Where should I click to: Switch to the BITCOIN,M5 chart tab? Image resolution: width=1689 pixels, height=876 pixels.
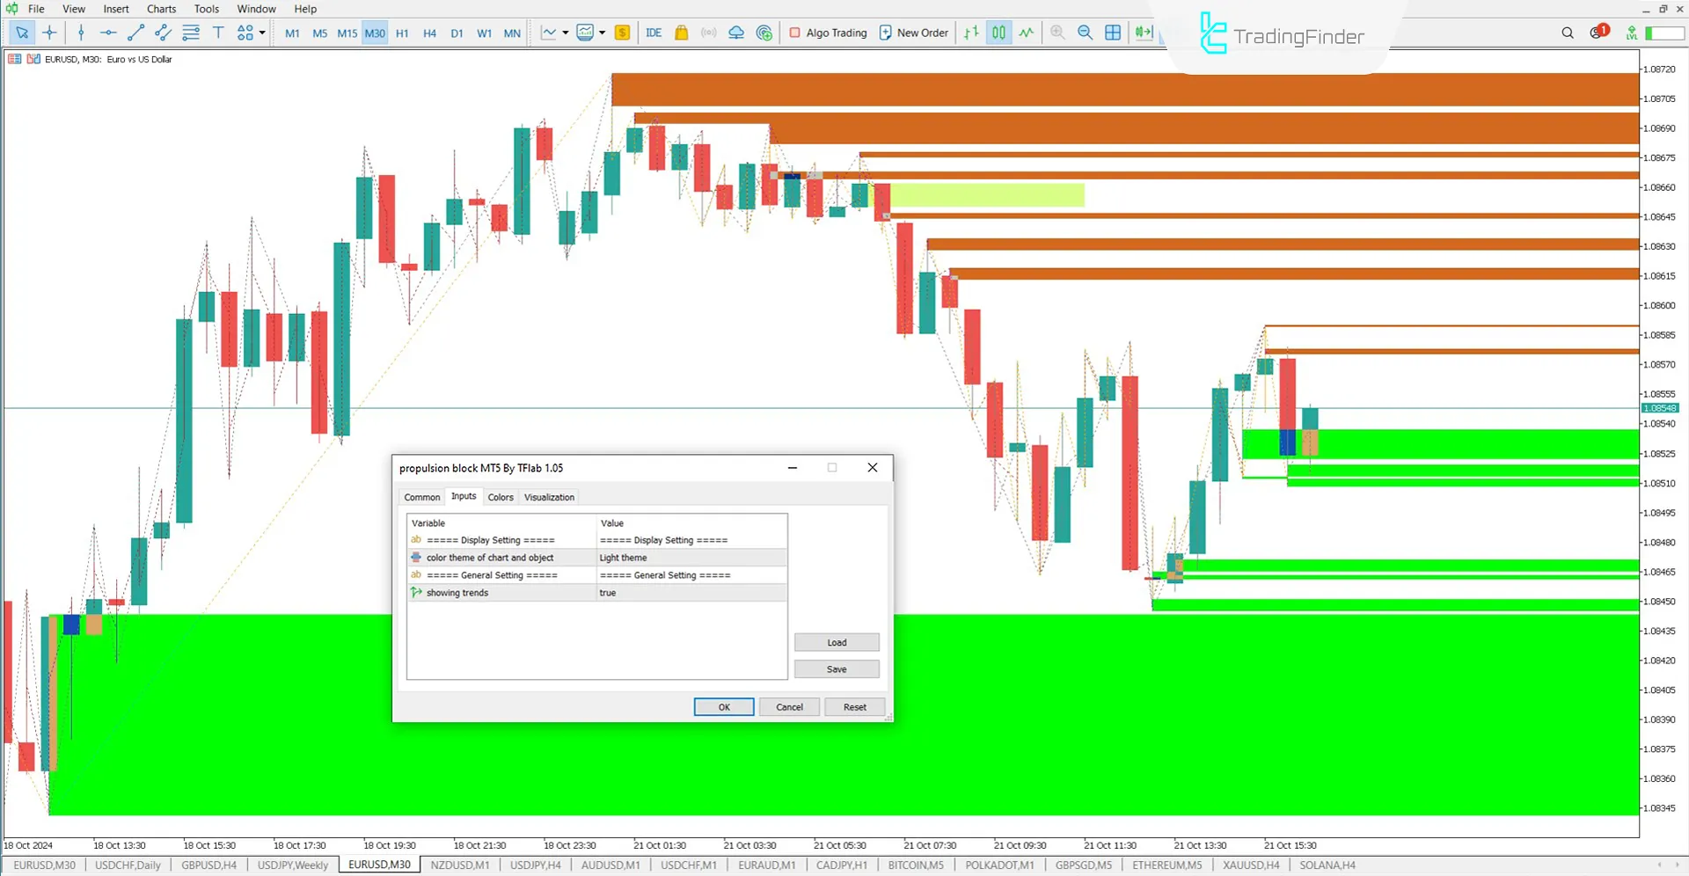coord(916,865)
